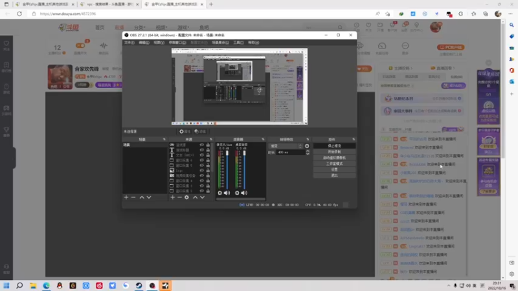This screenshot has width=518, height=291.
Task: Refresh the Edge browser page
Action: 19,14
